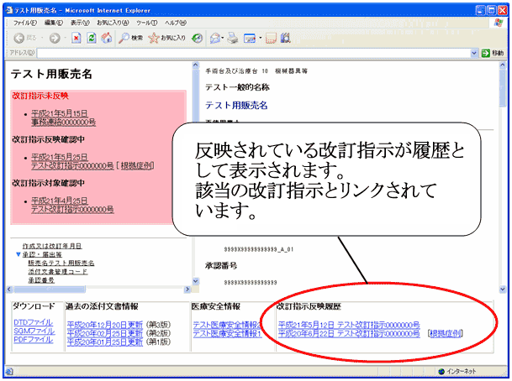The height and width of the screenshot is (381, 512).
Task: Open the dropdown arrow next to Edit icon
Action: coord(261,38)
